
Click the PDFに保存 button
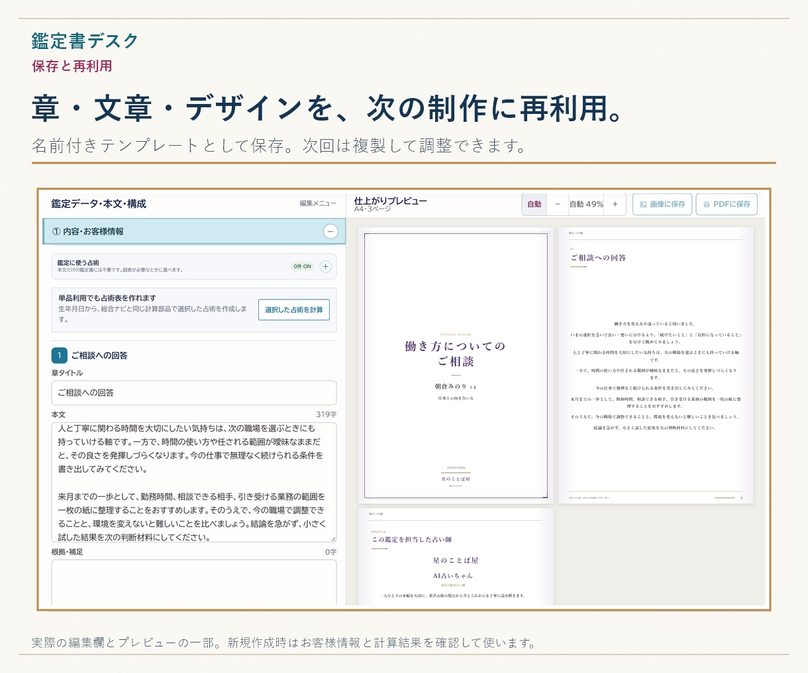tap(727, 204)
